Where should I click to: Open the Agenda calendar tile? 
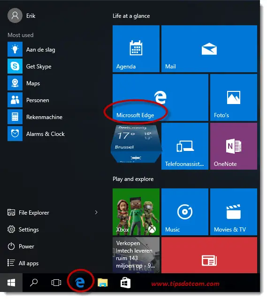[136, 49]
